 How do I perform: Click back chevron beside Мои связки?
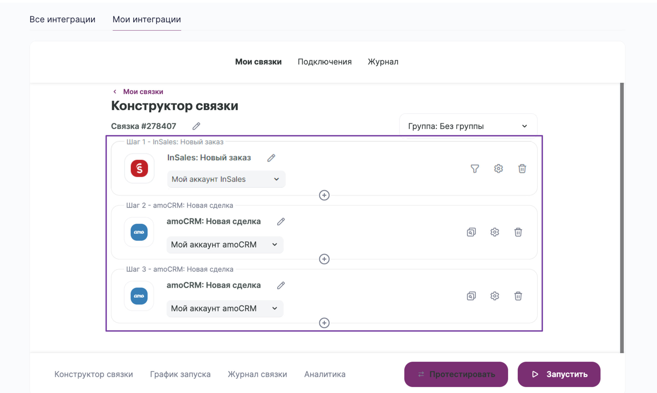[x=115, y=92]
